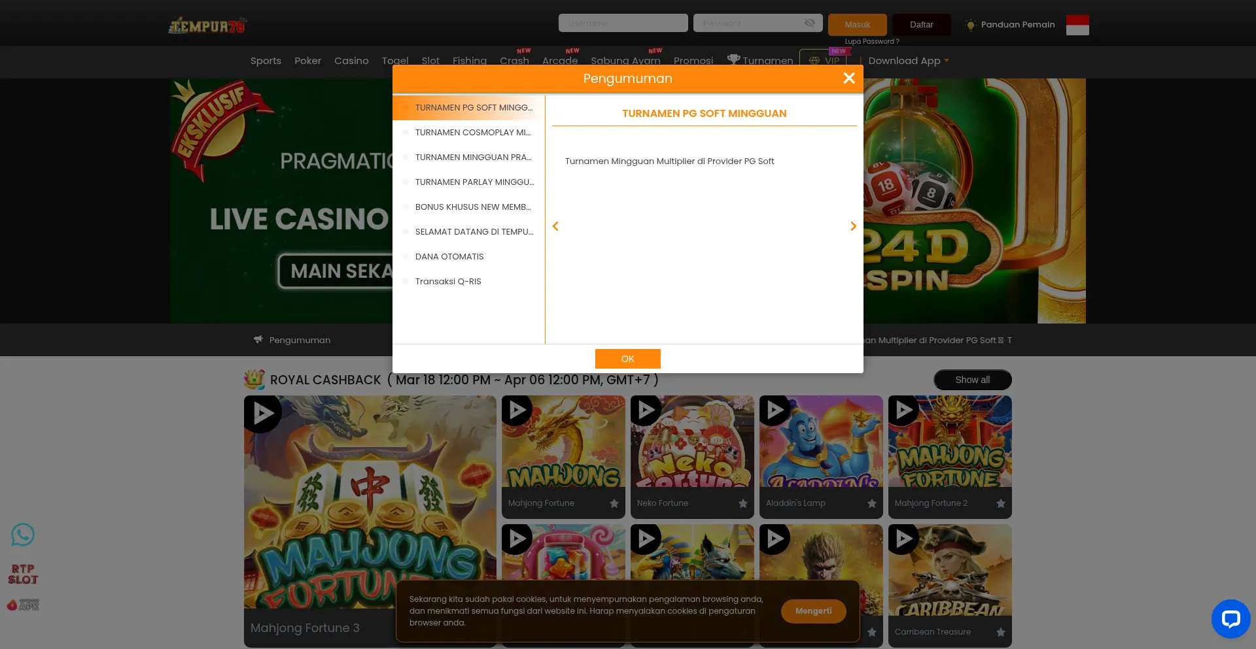1256x649 pixels.
Task: Close the Pengumuman dialog with X
Action: pos(849,78)
